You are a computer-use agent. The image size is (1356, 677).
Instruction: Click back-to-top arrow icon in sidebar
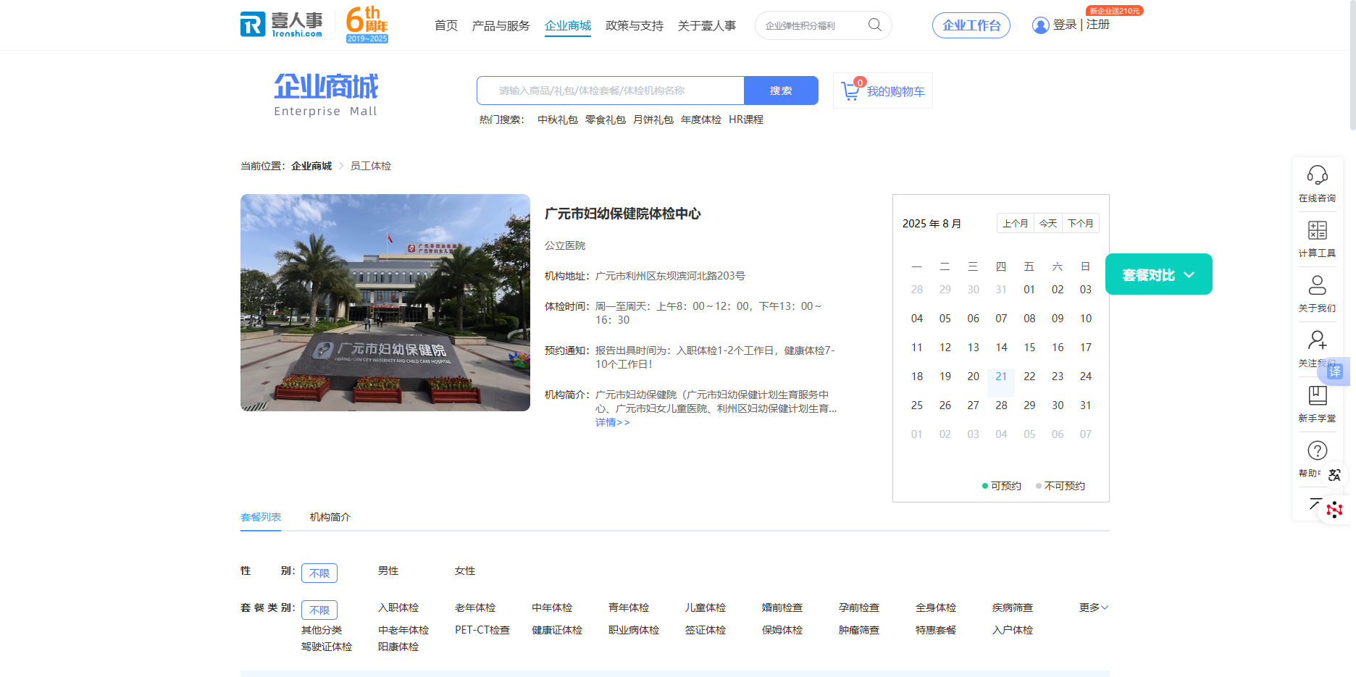[x=1315, y=503]
